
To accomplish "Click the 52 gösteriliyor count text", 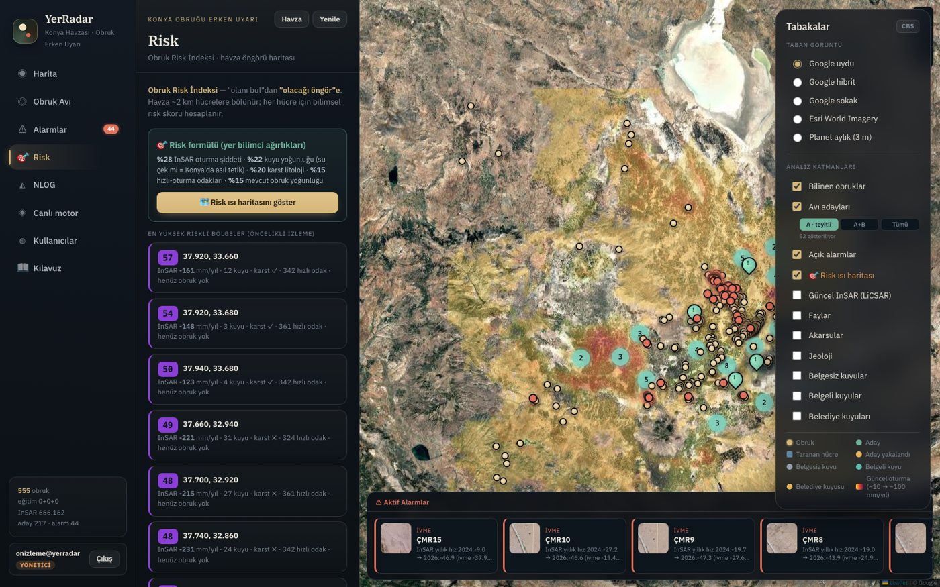I will (x=817, y=237).
